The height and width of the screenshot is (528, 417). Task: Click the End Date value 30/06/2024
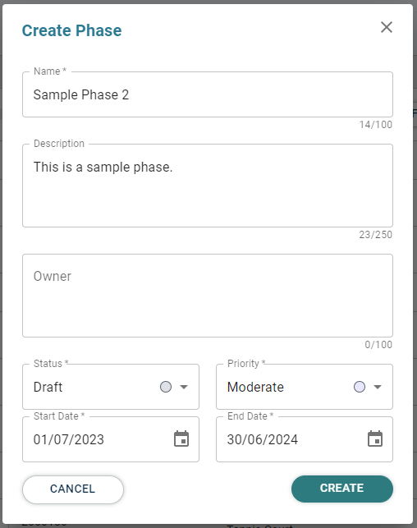point(263,440)
